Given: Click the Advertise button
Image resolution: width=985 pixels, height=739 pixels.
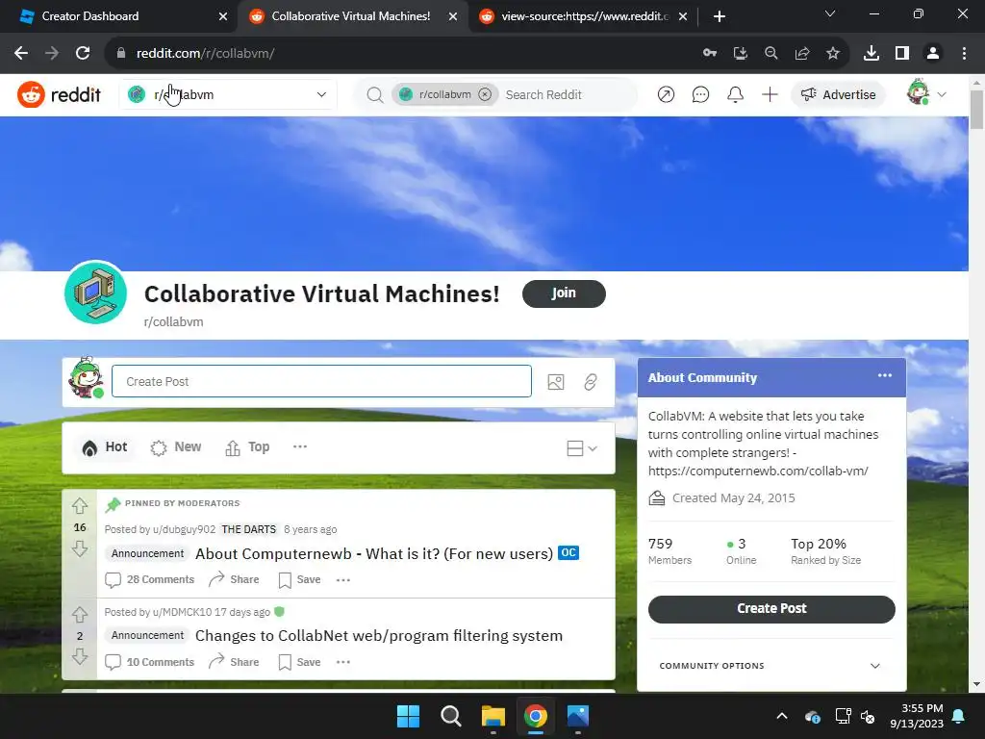Looking at the screenshot, I should [x=838, y=95].
